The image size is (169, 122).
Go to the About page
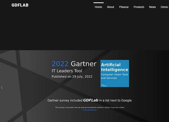tap(110, 7)
